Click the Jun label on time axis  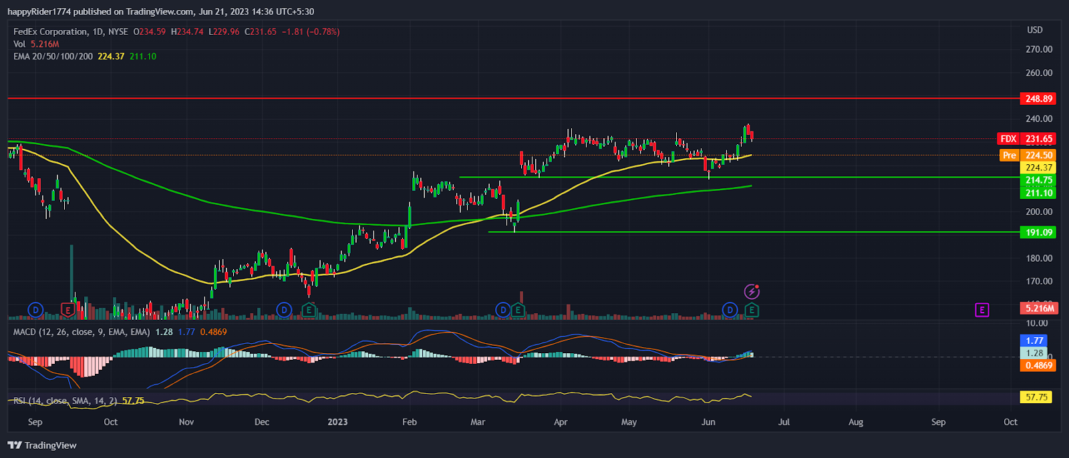coord(708,422)
